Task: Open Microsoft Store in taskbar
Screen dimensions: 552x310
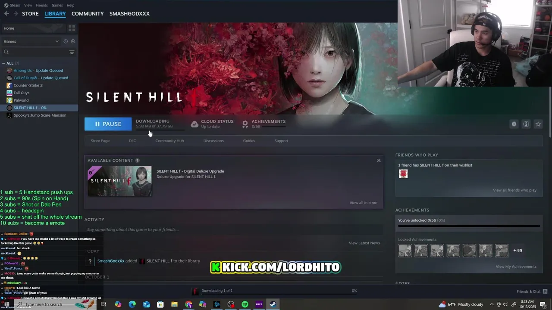Action: click(160, 304)
